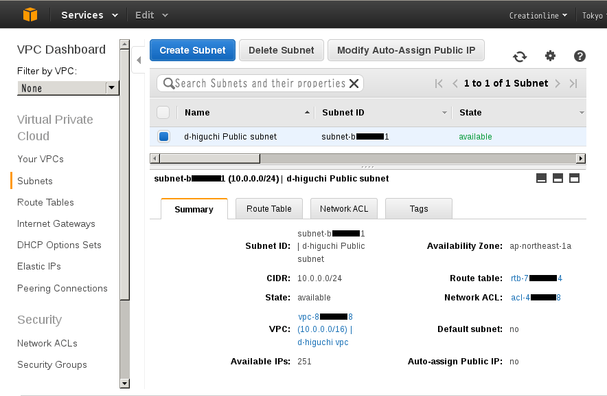Click the AWS orange cube logo
The image size is (607, 396).
tap(30, 14)
